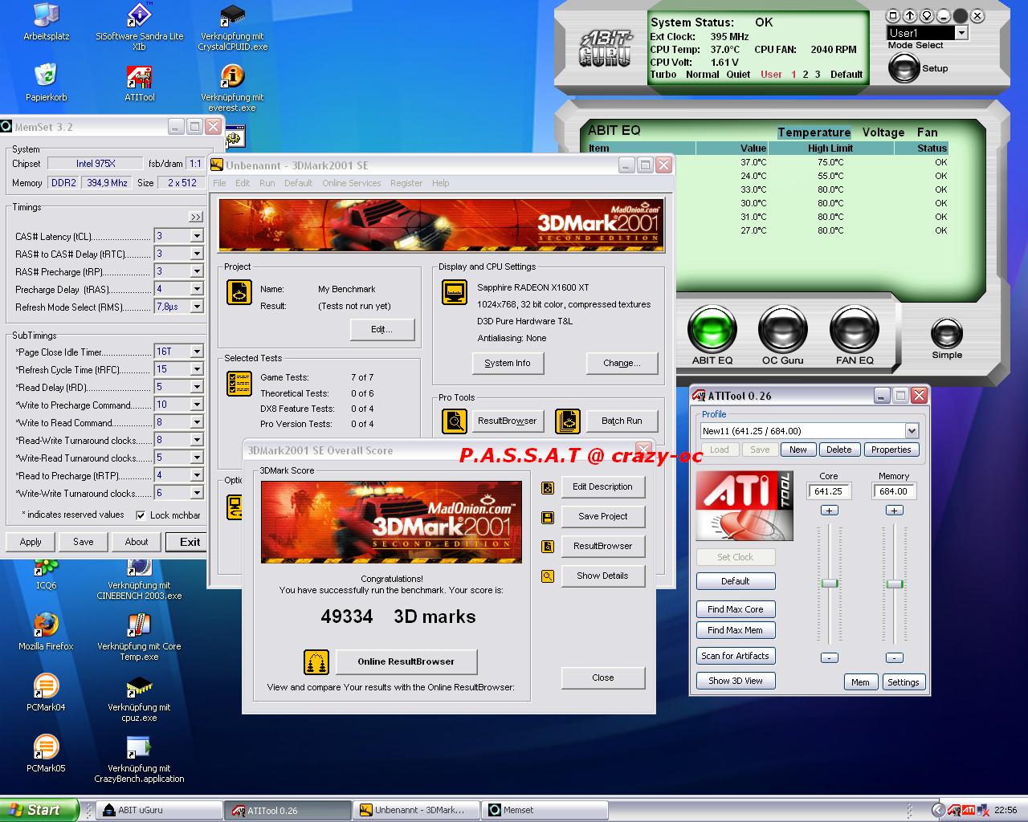
Task: Click the Core clock slider handle
Action: pyautogui.click(x=830, y=583)
